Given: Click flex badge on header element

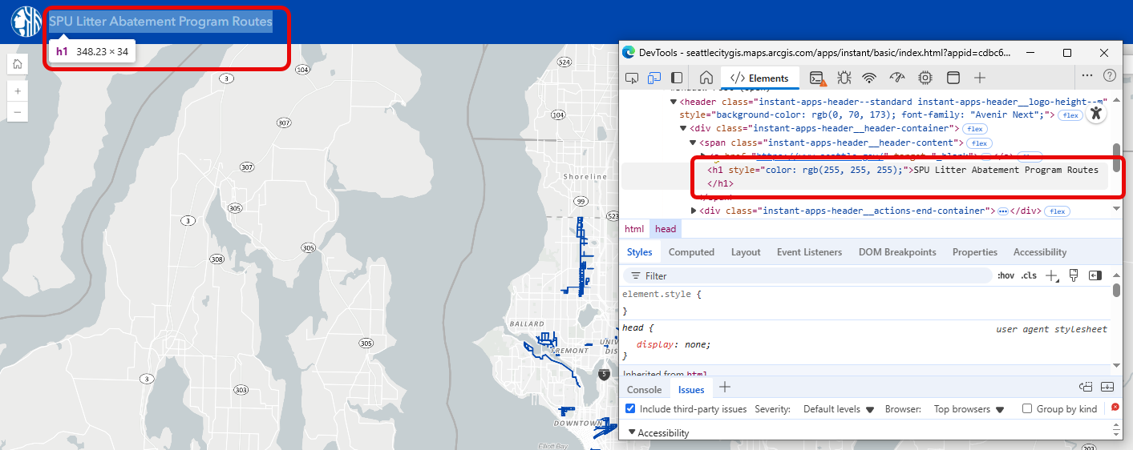Looking at the screenshot, I should pos(1070,115).
